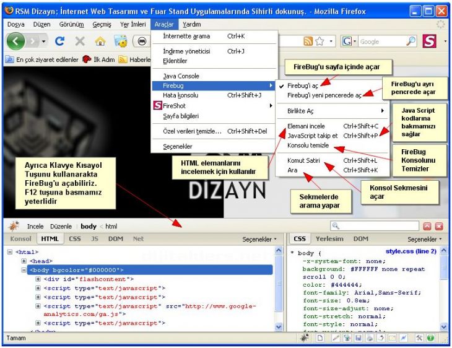Screen dimensions: 452x348
Task: Go back using the green Back arrow
Action: [15, 41]
